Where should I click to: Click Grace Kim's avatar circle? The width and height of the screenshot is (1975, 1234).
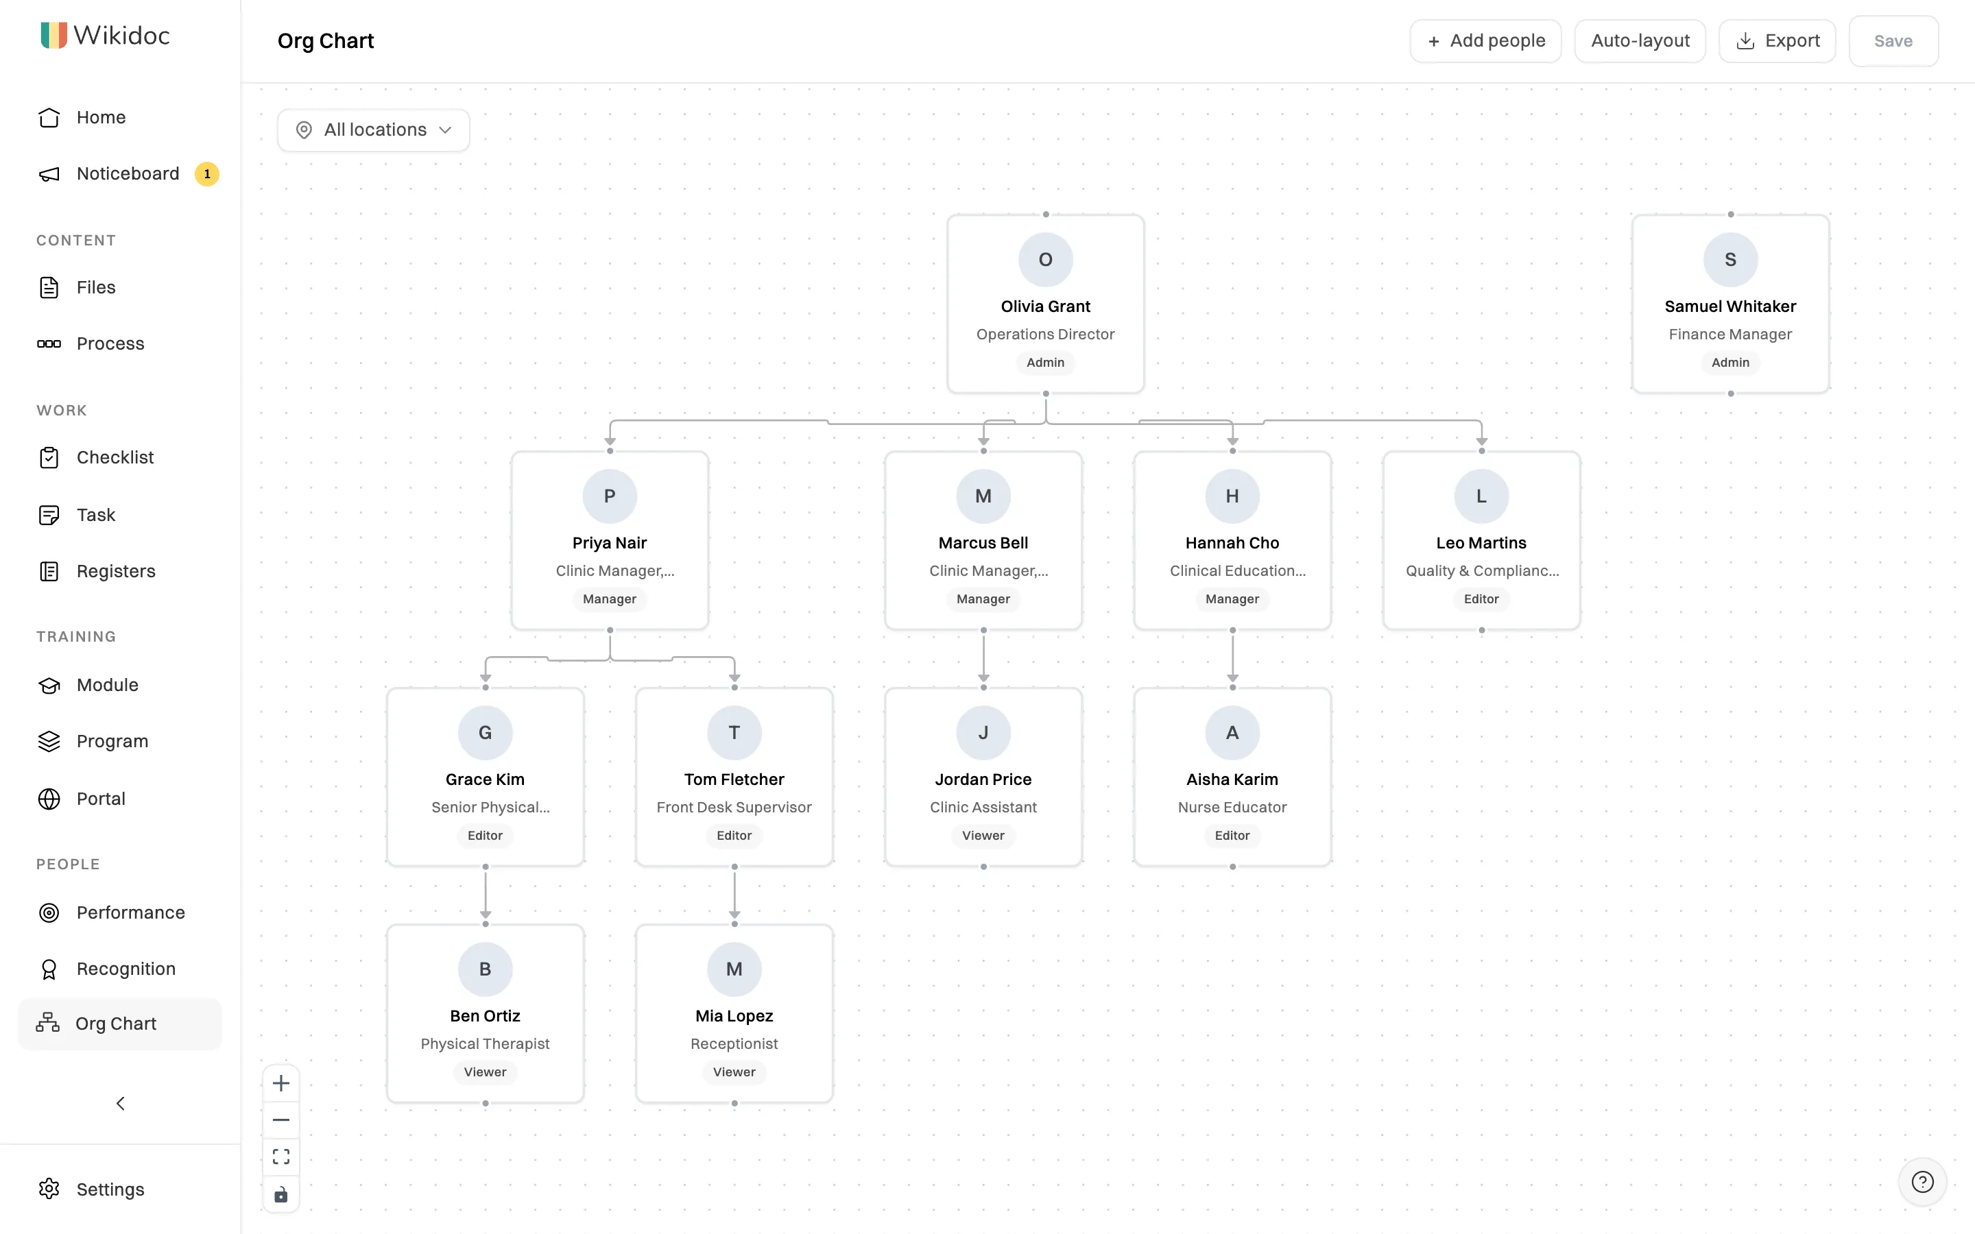(485, 733)
